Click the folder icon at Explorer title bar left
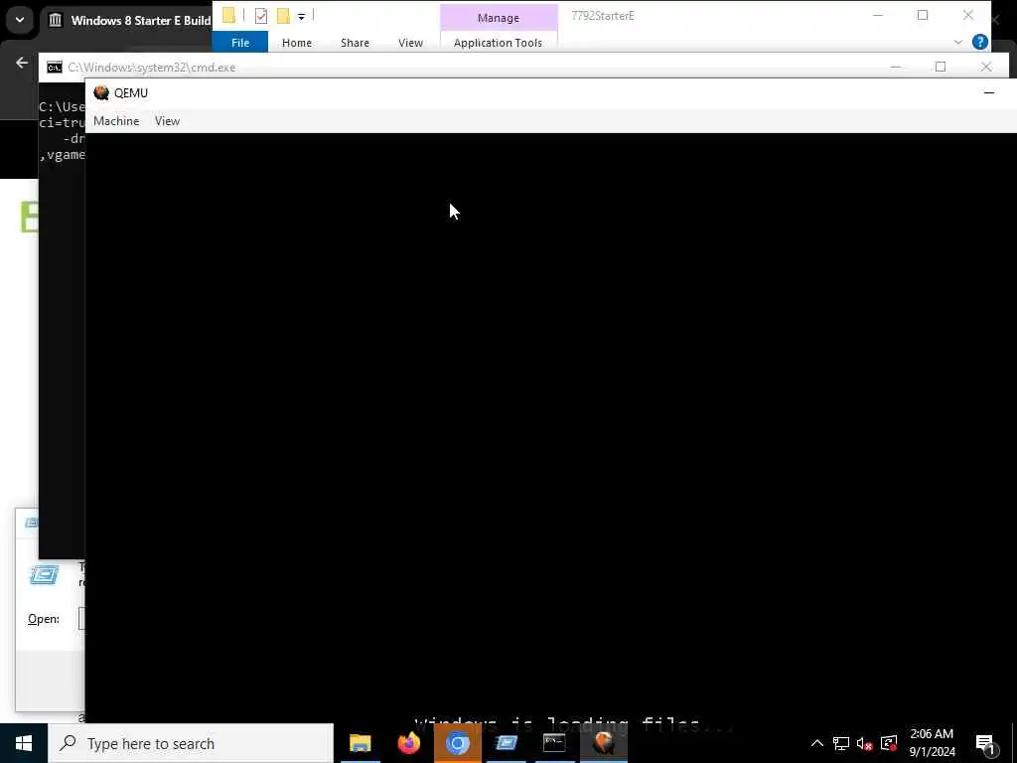This screenshot has width=1017, height=763. click(x=228, y=16)
